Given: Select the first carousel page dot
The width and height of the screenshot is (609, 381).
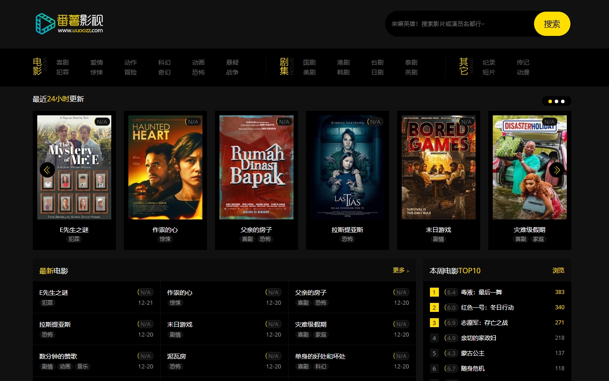Looking at the screenshot, I should [x=550, y=101].
